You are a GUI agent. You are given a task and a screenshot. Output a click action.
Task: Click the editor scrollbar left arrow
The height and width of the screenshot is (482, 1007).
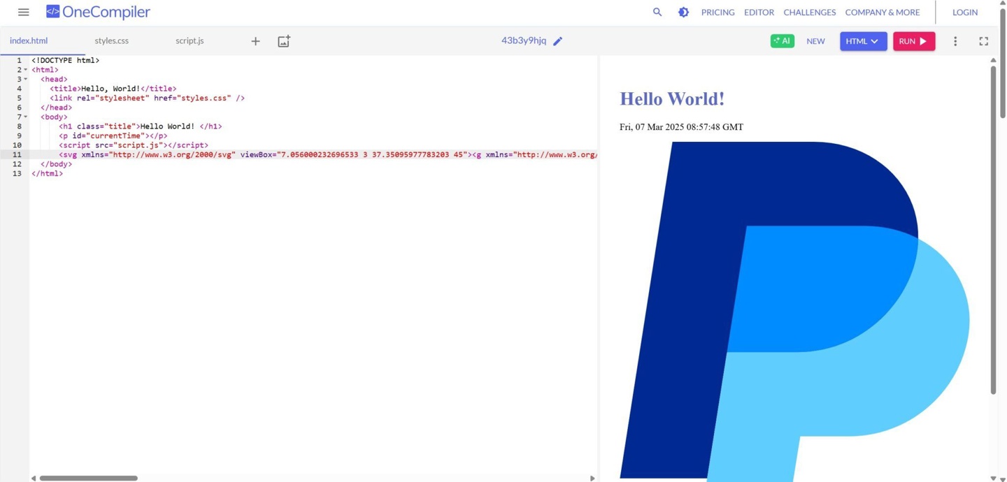[x=34, y=479]
